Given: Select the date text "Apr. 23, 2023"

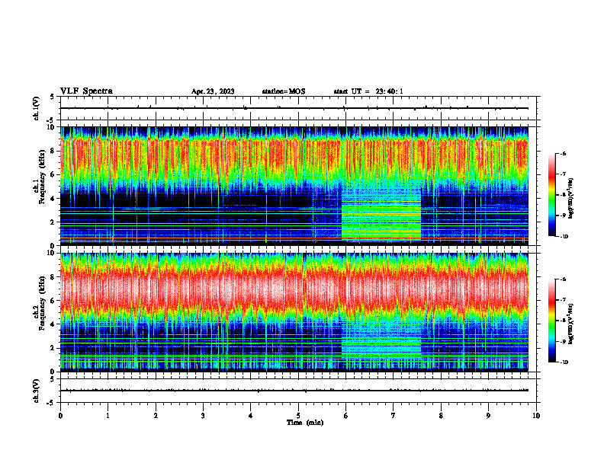Looking at the screenshot, I should point(213,91).
